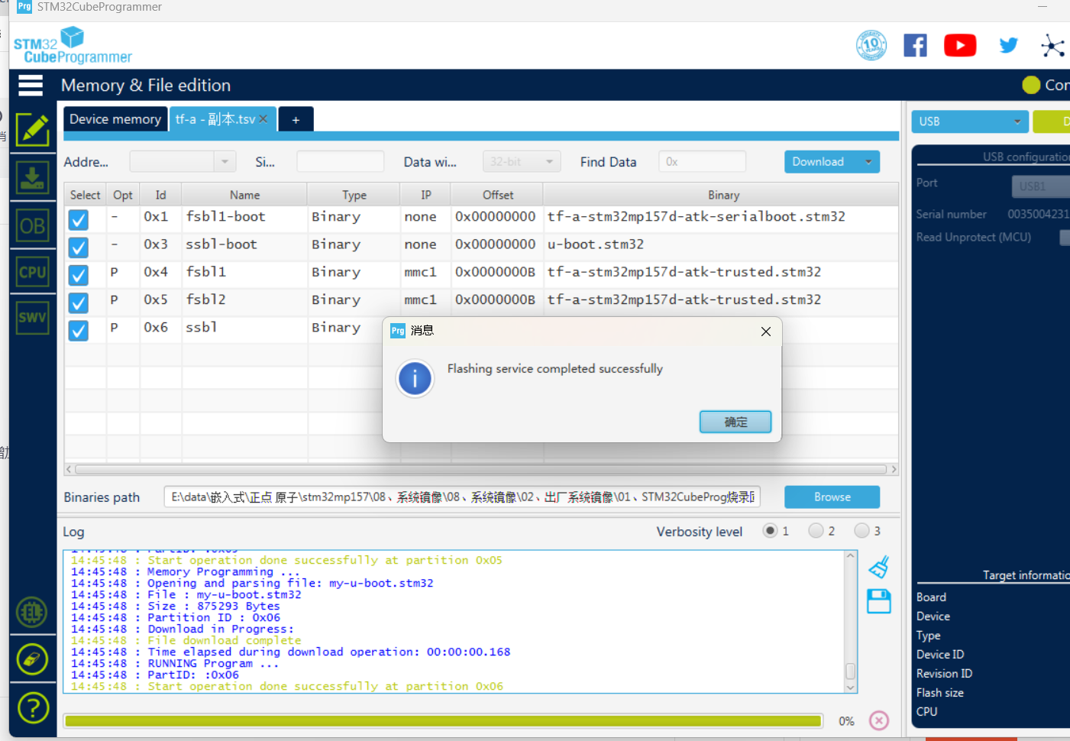Click the ST community network icon
This screenshot has width=1070, height=741.
[1052, 46]
